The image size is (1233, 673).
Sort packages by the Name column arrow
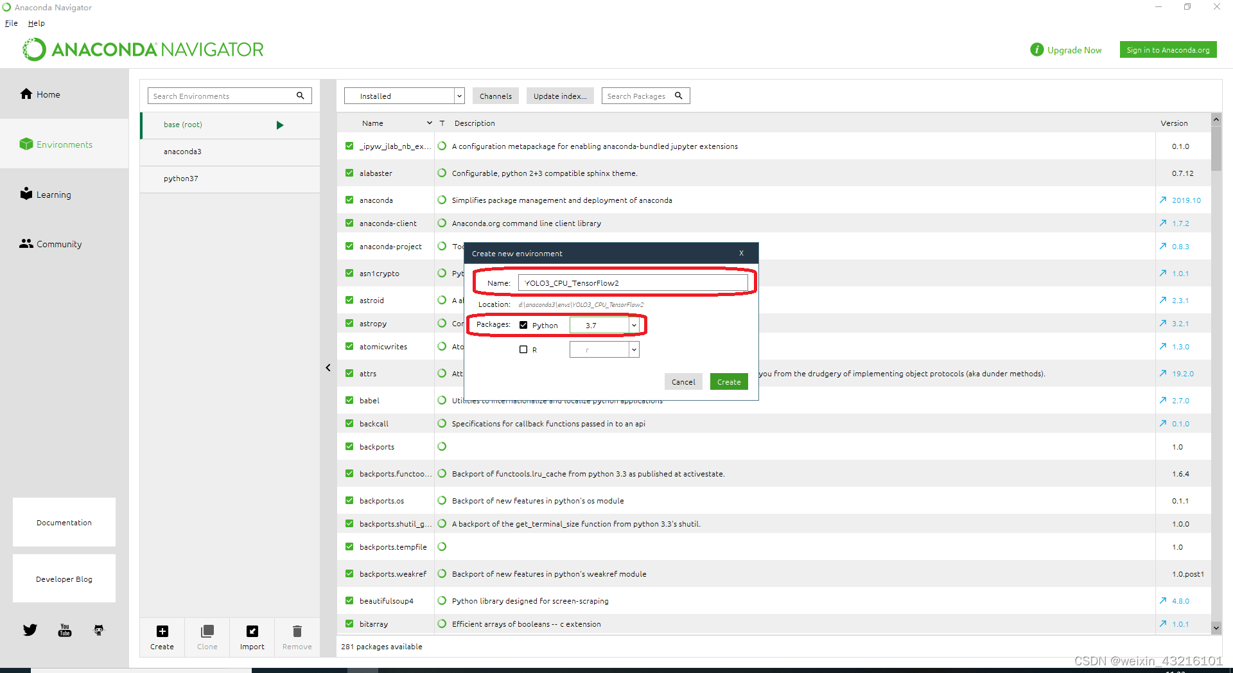[x=430, y=123]
